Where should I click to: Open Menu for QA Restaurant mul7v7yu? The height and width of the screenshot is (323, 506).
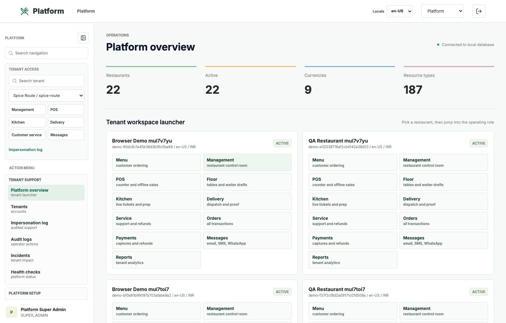pos(353,163)
